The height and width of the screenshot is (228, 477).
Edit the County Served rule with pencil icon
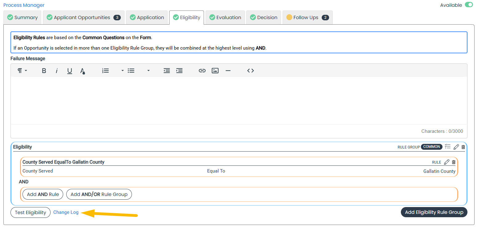coord(446,162)
